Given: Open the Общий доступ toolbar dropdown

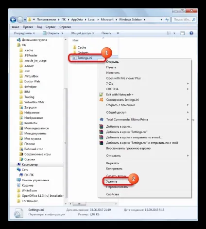Looking at the screenshot, I should (x=82, y=33).
